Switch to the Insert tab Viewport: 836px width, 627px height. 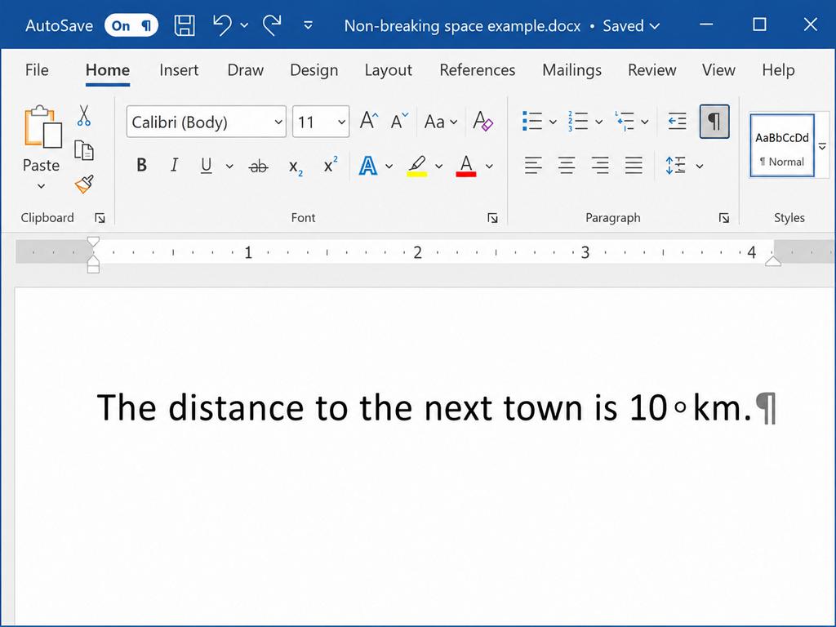[x=179, y=70]
